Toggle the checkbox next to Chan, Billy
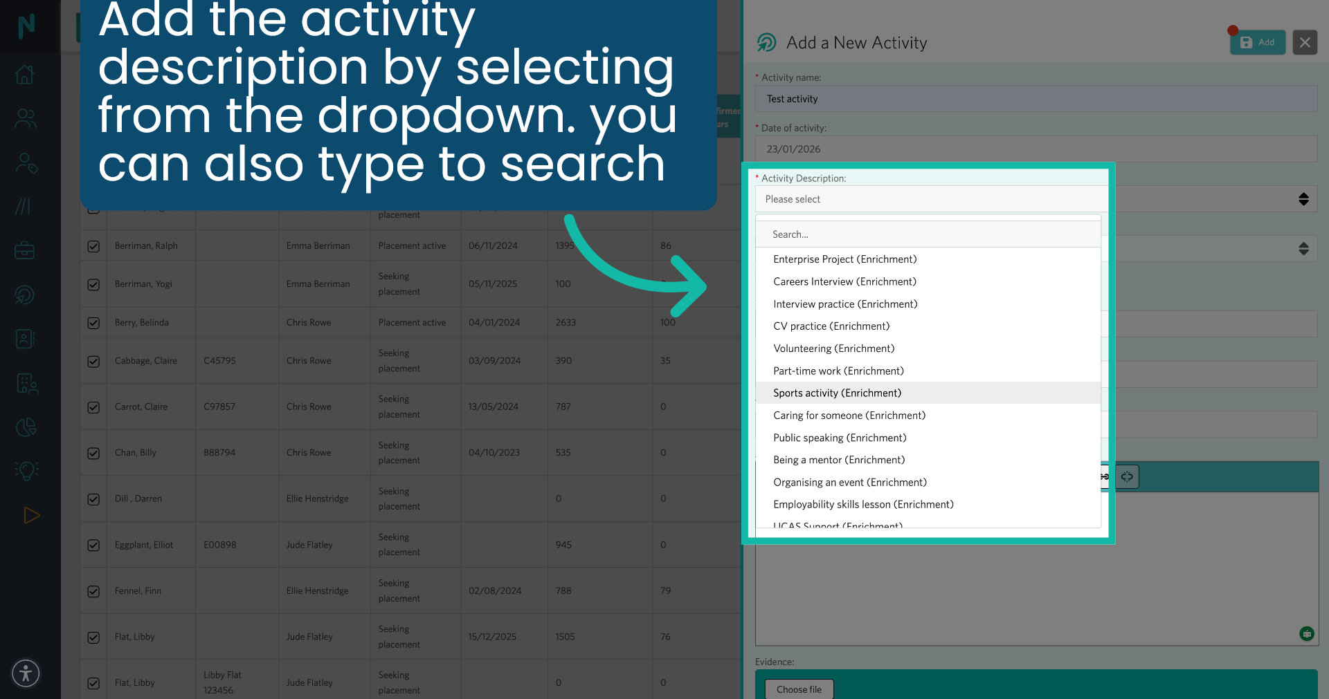The width and height of the screenshot is (1329, 699). click(x=93, y=453)
